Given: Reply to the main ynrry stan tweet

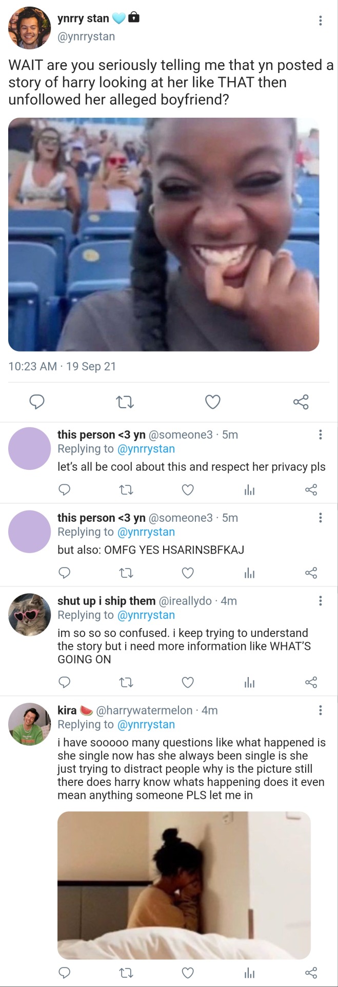Looking at the screenshot, I should click(36, 402).
